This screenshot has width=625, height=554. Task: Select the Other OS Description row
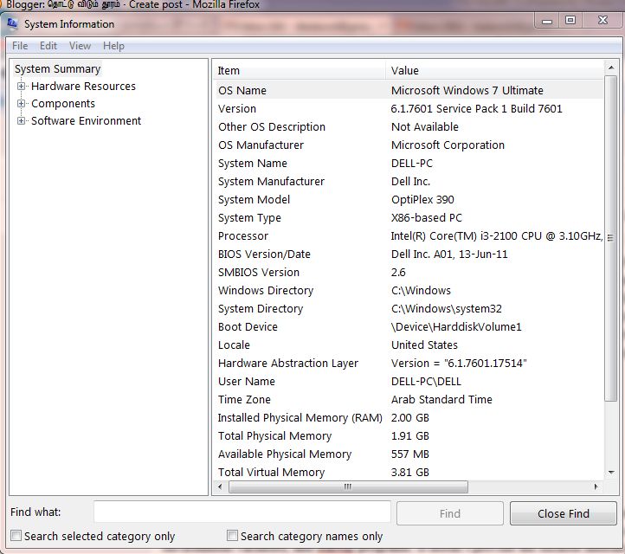pos(409,126)
